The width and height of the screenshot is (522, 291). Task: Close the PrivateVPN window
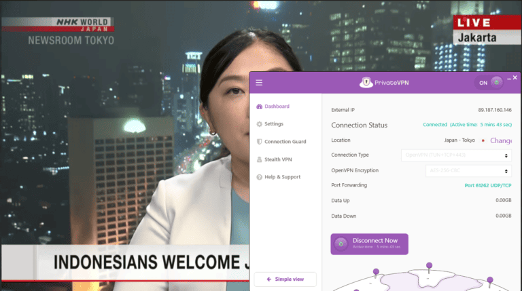[x=515, y=77]
